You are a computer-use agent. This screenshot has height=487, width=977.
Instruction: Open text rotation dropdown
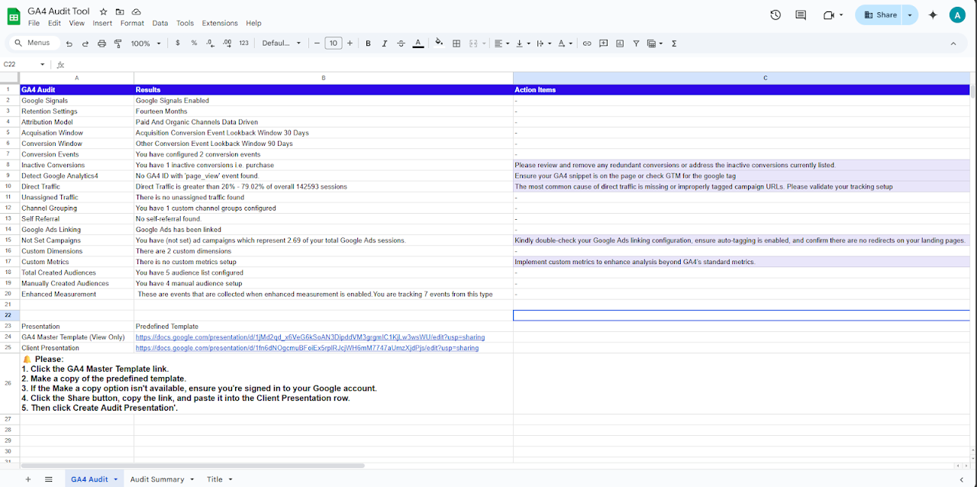click(565, 44)
